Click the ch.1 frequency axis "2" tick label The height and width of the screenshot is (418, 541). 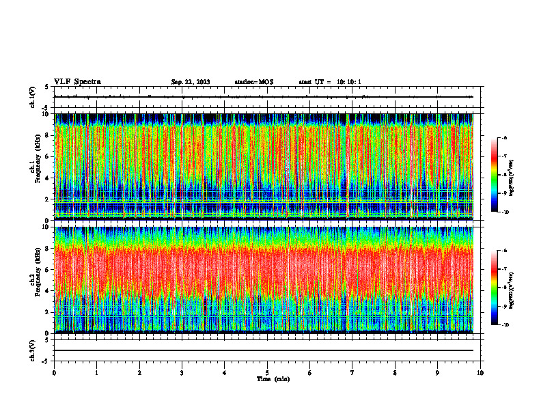point(46,199)
